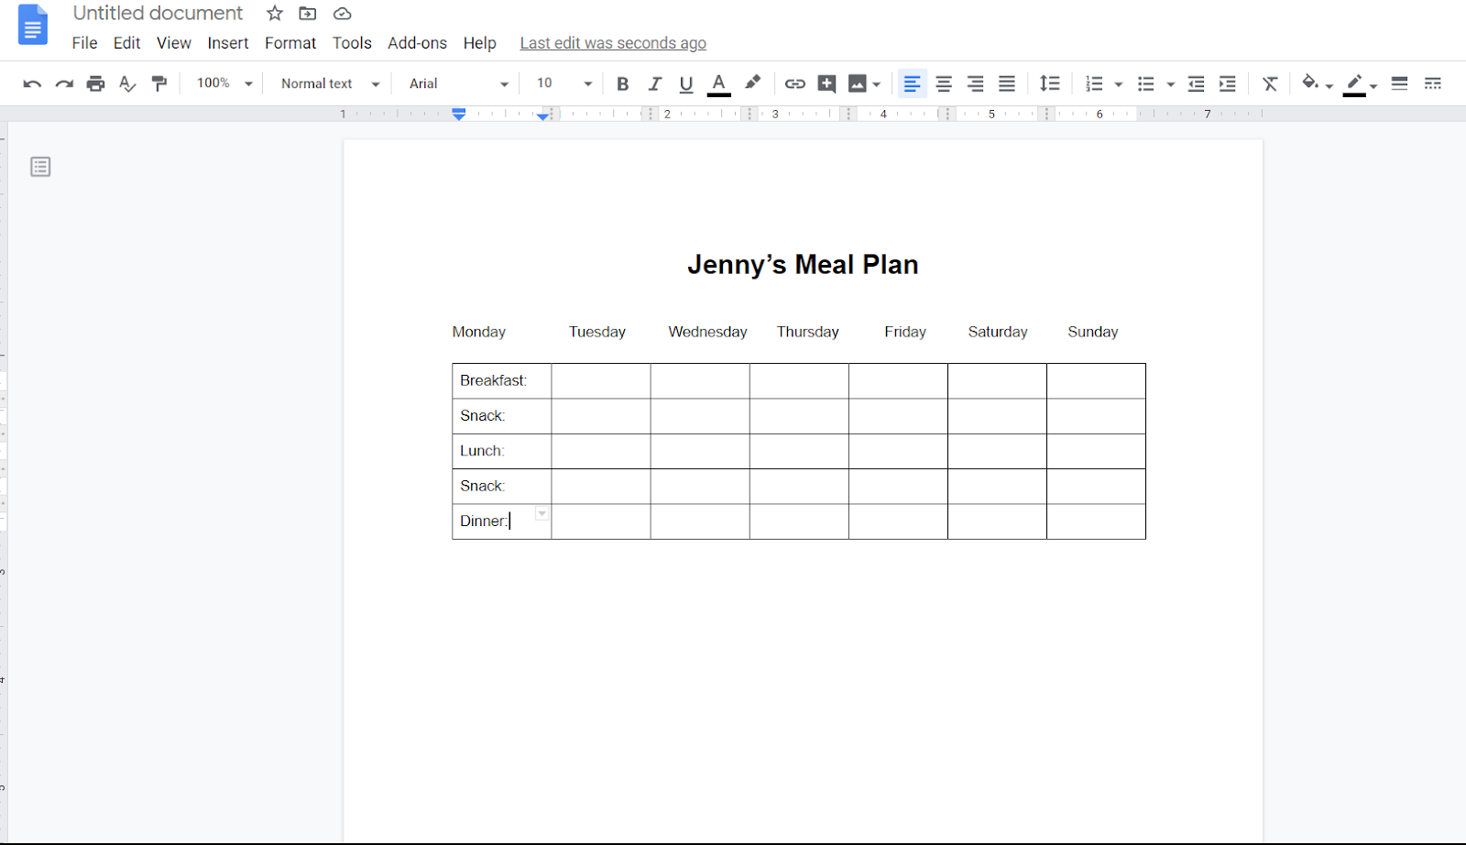Select the Paint format roller tool
The width and height of the screenshot is (1466, 845).
(159, 83)
